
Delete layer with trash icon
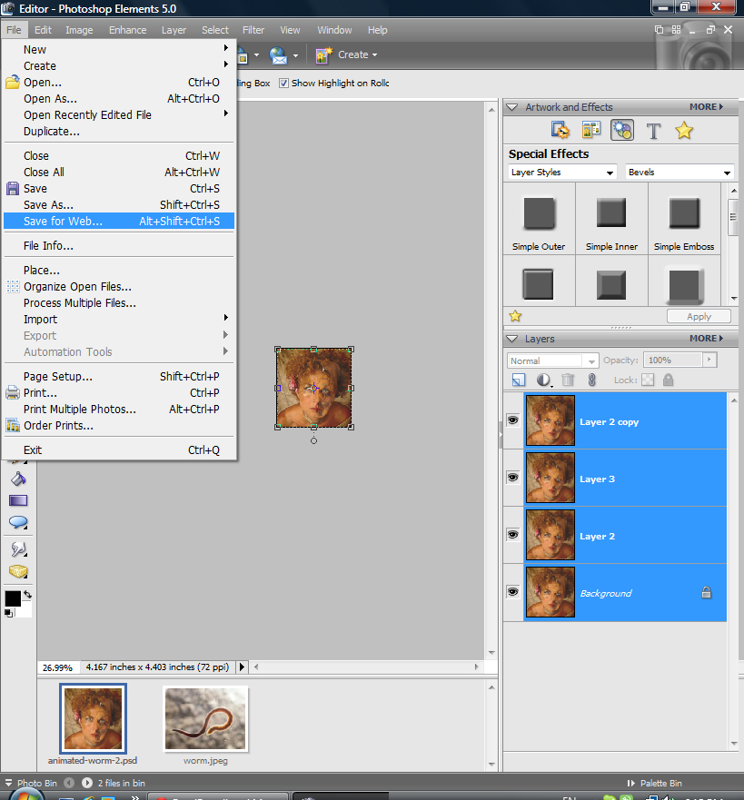coord(568,380)
